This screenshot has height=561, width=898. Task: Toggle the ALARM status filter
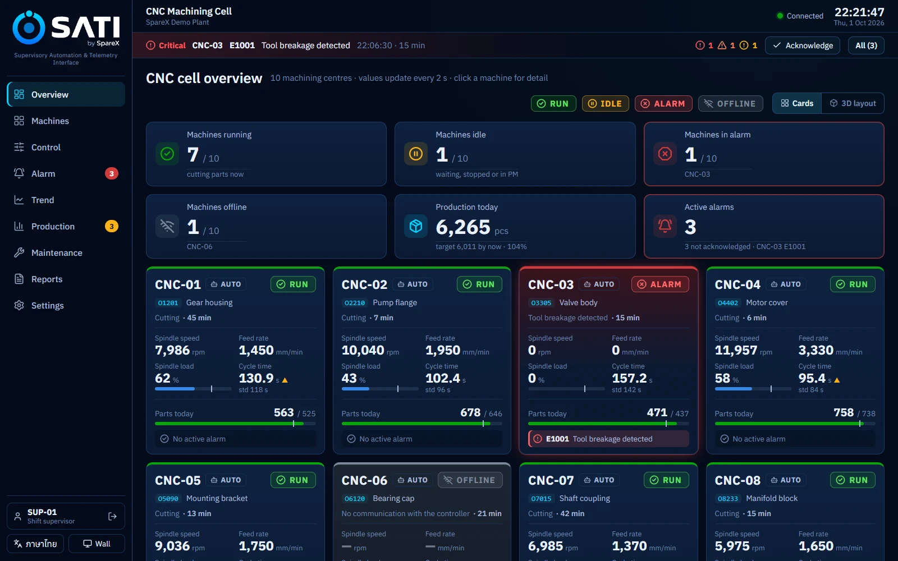pyautogui.click(x=663, y=103)
